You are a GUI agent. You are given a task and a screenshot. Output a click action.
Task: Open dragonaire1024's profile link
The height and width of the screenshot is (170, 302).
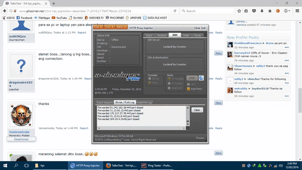tap(21, 84)
